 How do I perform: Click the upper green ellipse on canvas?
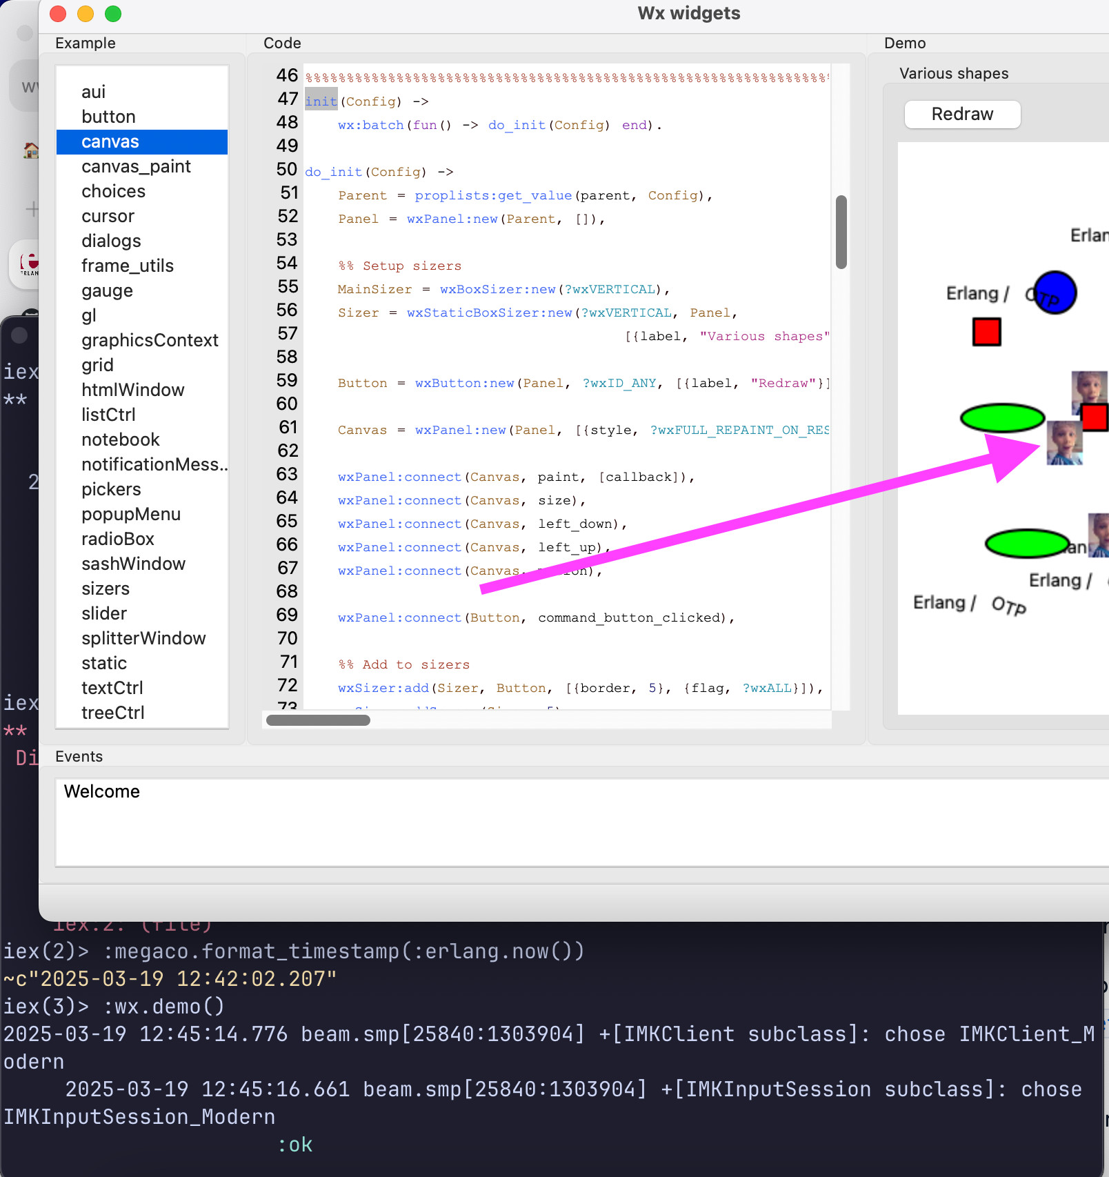1002,418
